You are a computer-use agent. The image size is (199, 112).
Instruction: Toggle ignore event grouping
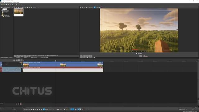coord(80,109)
